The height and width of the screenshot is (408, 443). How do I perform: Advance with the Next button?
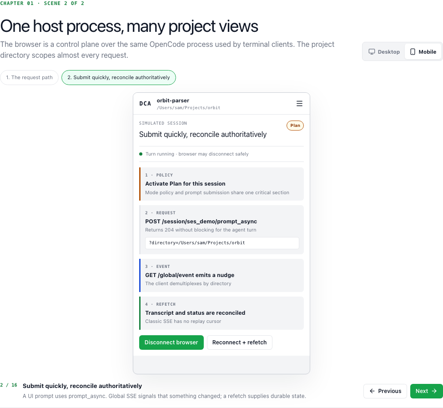point(426,391)
